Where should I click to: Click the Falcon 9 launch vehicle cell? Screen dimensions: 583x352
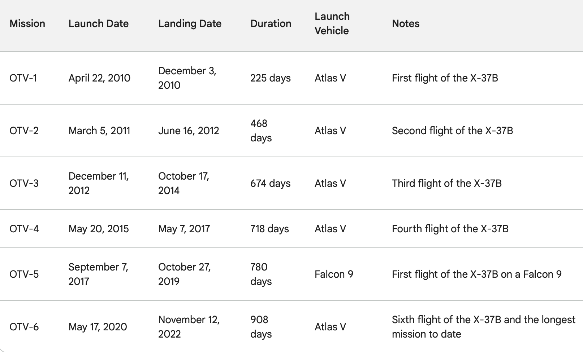(x=334, y=274)
